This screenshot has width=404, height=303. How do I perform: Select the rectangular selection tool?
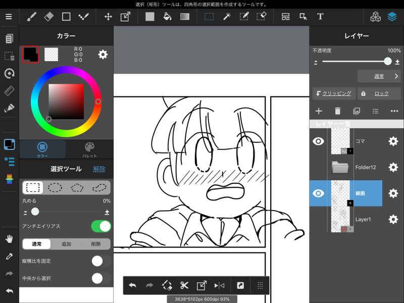pyautogui.click(x=209, y=17)
